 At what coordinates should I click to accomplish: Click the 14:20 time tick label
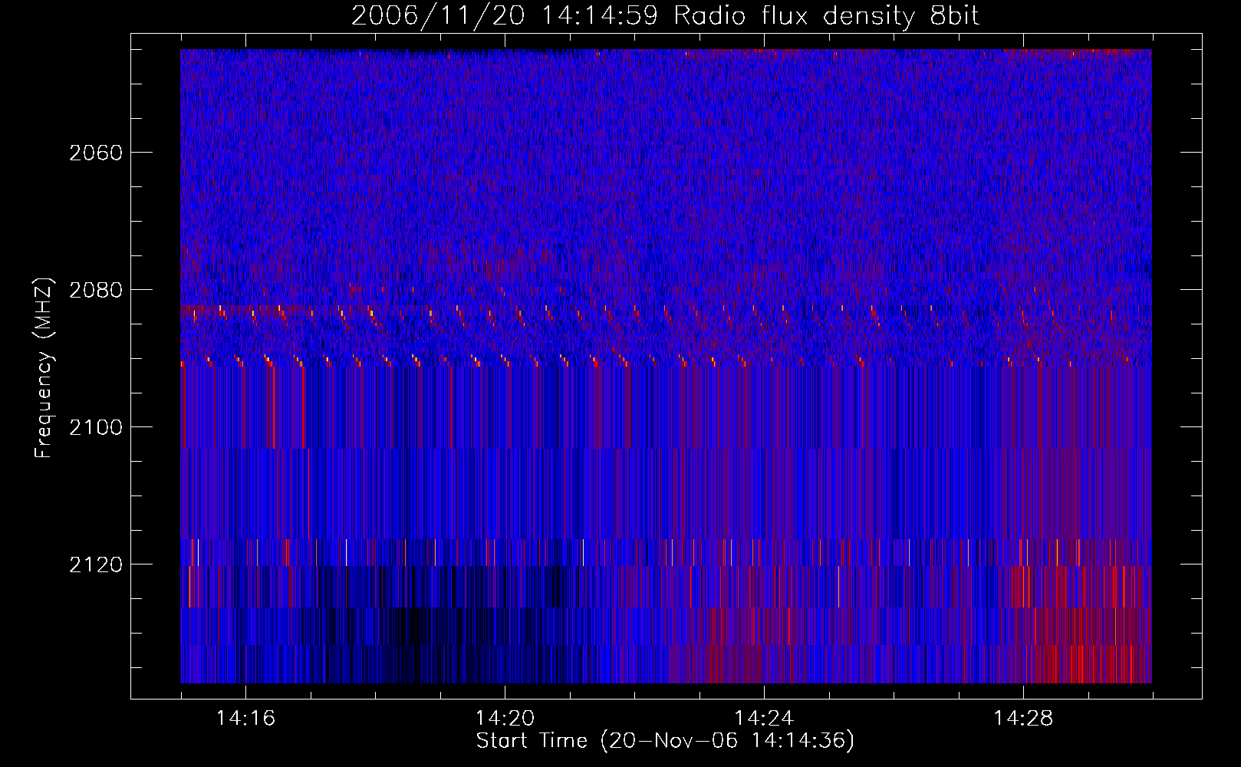505,719
